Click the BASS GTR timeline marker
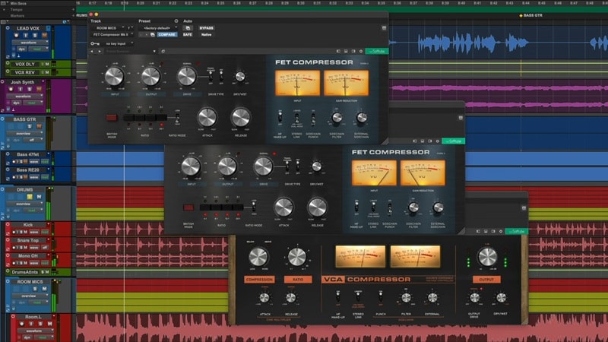608x342 pixels. coord(530,15)
